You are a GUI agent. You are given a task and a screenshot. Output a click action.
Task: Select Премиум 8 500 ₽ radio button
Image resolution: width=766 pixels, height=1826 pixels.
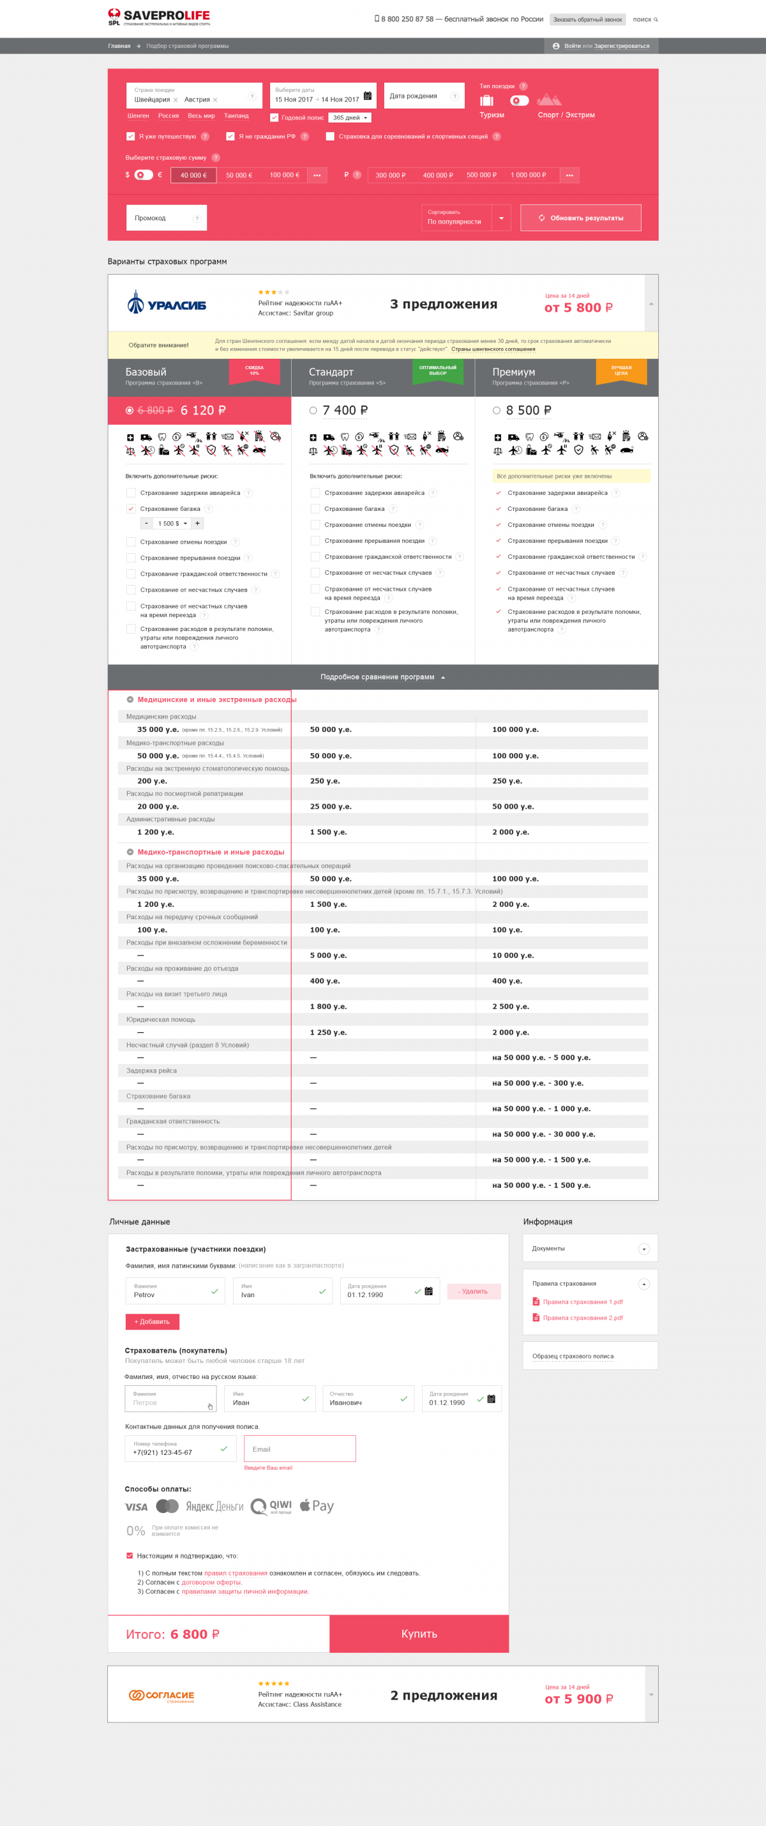tap(497, 411)
